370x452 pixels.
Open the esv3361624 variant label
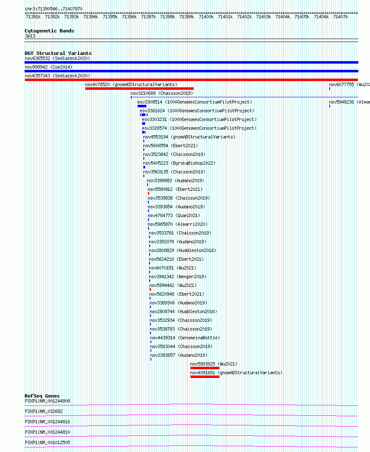point(197,111)
